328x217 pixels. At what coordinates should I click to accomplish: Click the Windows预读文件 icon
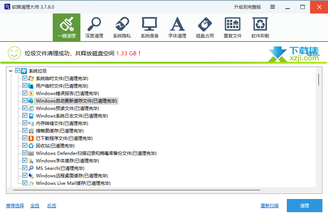click(31, 109)
